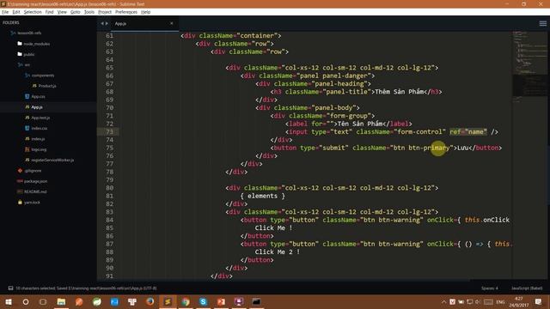The height and width of the screenshot is (309, 550).
Task: Select App.js in the sidebar
Action: 37,107
